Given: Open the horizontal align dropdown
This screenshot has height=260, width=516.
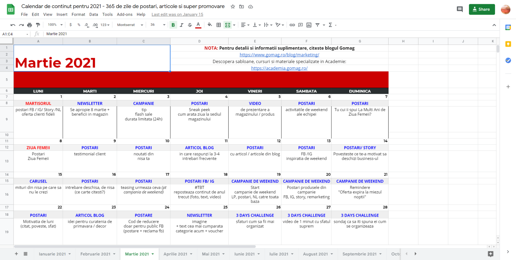Looking at the screenshot, I should tap(245, 25).
